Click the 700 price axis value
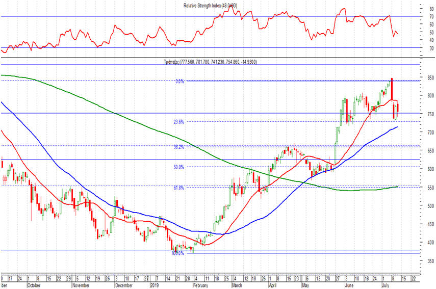Image resolution: width=436 pixels, height=289 pixels. (x=431, y=133)
